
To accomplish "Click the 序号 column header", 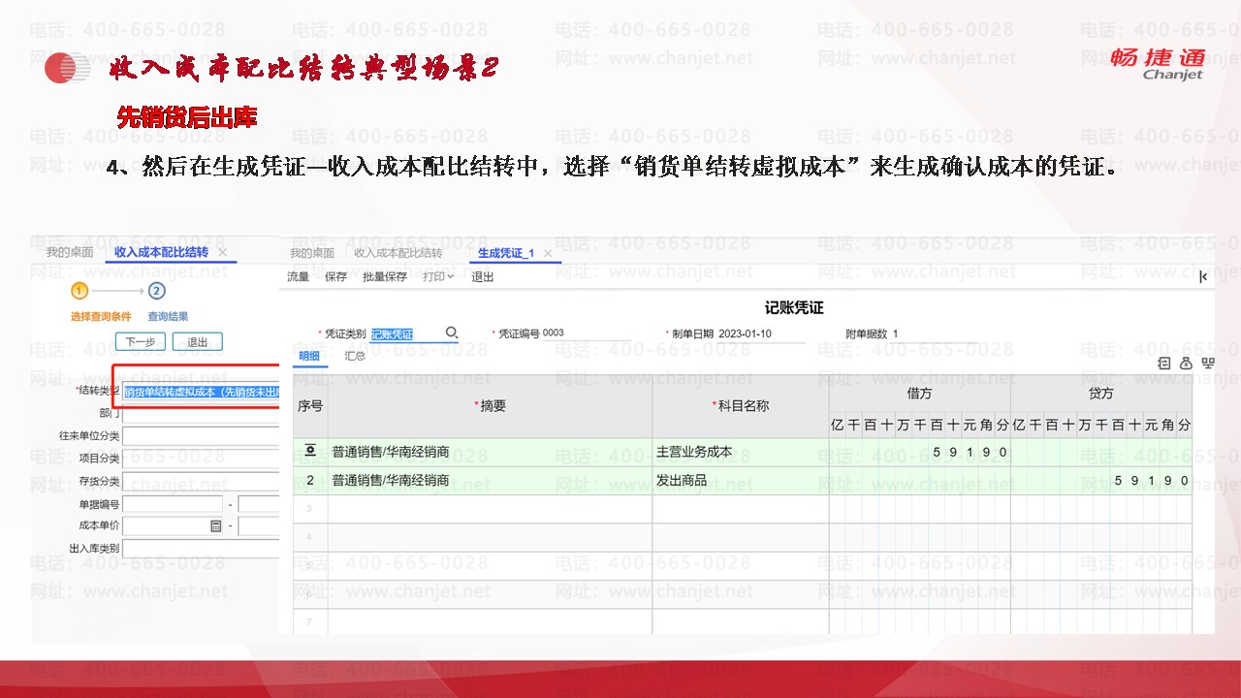I will tap(310, 406).
